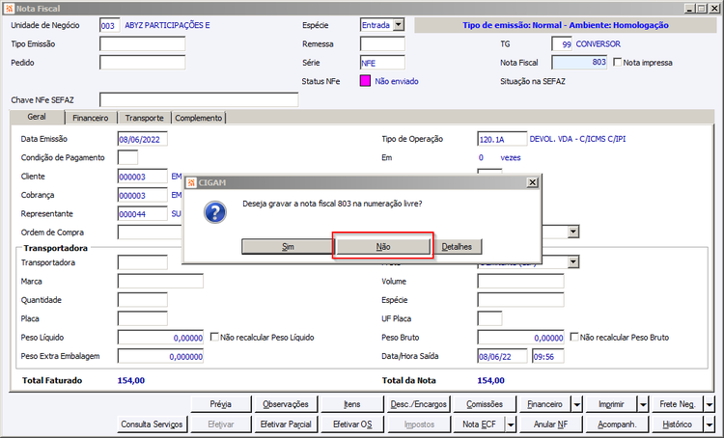The height and width of the screenshot is (438, 724).
Task: Choose Não in the dialog
Action: (x=383, y=246)
